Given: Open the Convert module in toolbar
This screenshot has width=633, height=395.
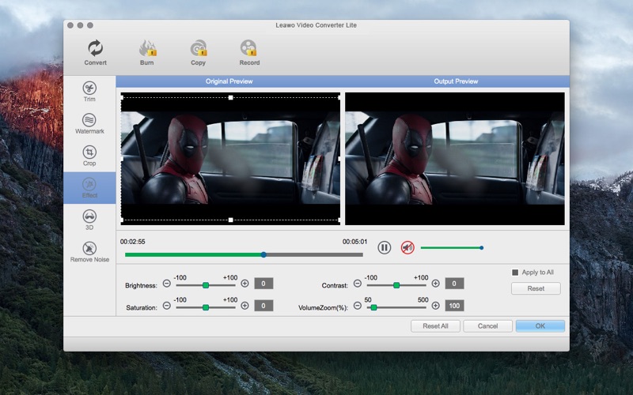Looking at the screenshot, I should (x=95, y=52).
